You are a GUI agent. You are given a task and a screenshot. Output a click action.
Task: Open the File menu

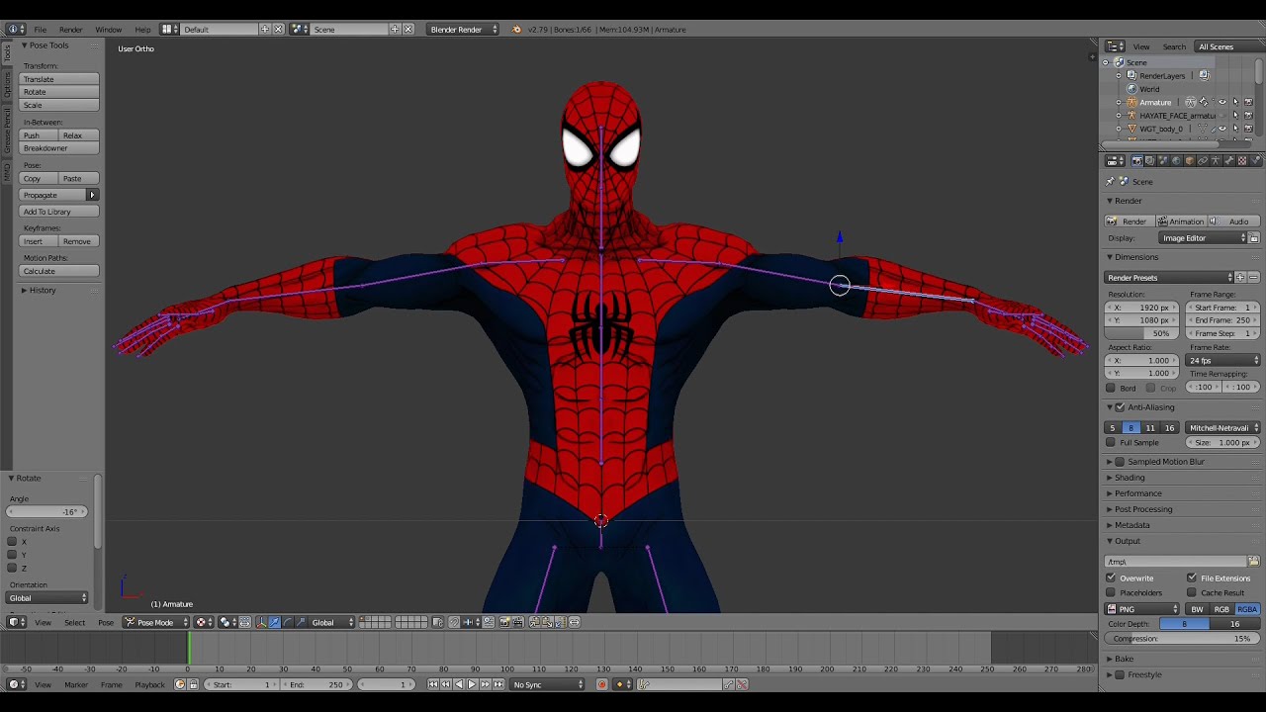pos(40,29)
